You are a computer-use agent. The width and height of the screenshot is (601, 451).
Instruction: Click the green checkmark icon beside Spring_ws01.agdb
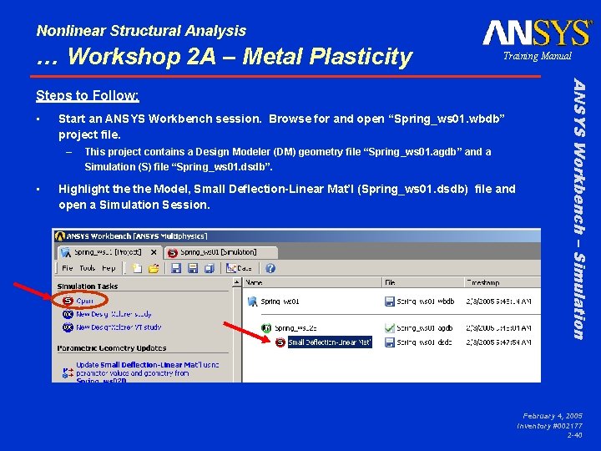click(x=390, y=328)
